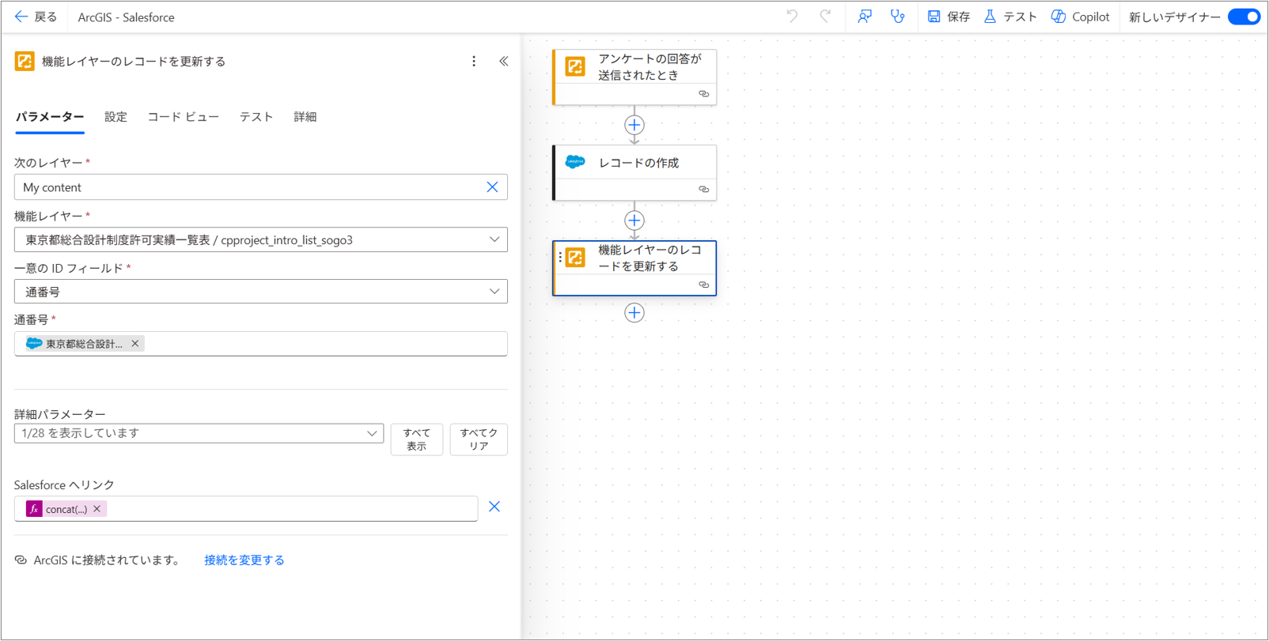Click the redo arrow icon
This screenshot has width=1269, height=641.
pyautogui.click(x=825, y=17)
